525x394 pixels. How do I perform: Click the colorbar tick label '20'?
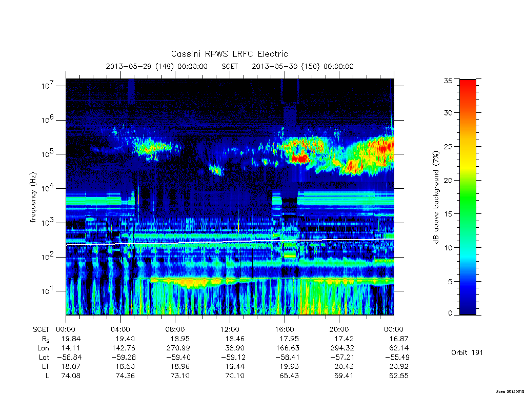(448, 180)
